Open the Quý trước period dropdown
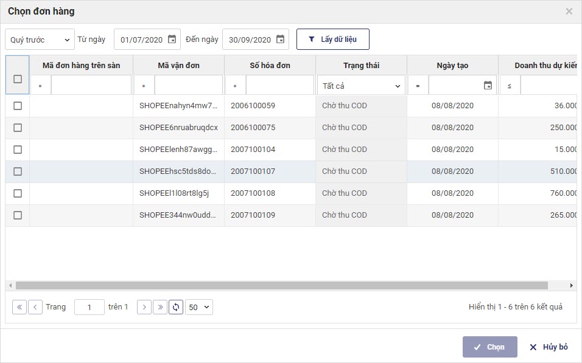 pyautogui.click(x=40, y=40)
